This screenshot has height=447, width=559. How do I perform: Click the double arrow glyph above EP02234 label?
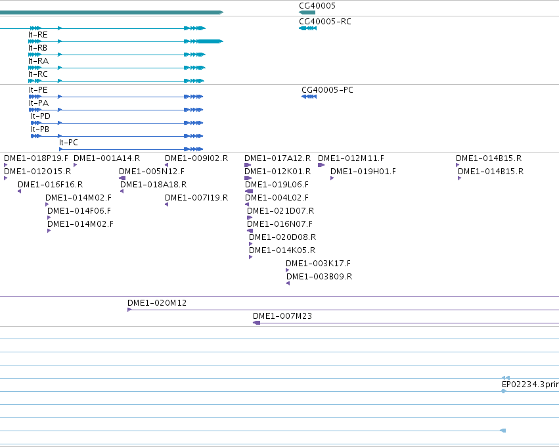click(506, 378)
